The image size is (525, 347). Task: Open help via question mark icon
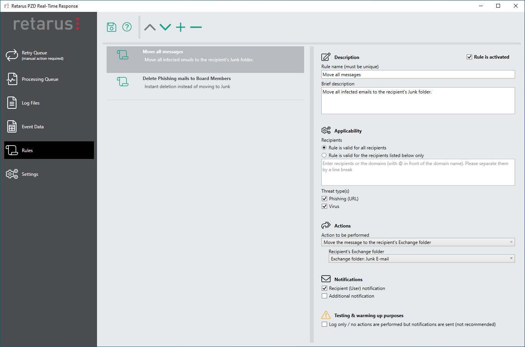pos(127,27)
